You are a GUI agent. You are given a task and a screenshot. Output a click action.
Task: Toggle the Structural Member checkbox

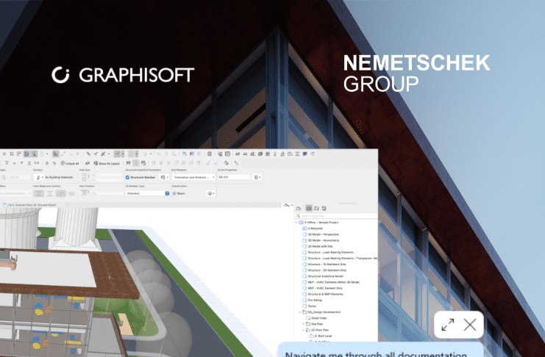[128, 177]
